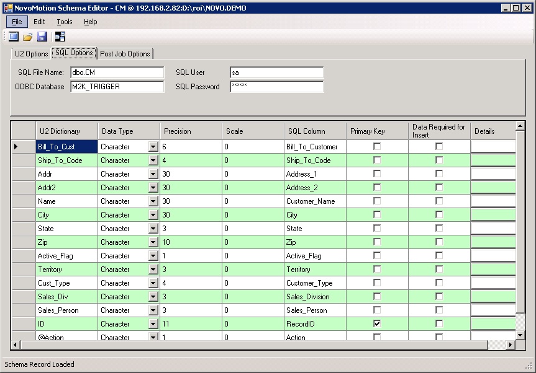
Task: Uncheck Primary Key for the ID row
Action: point(377,324)
